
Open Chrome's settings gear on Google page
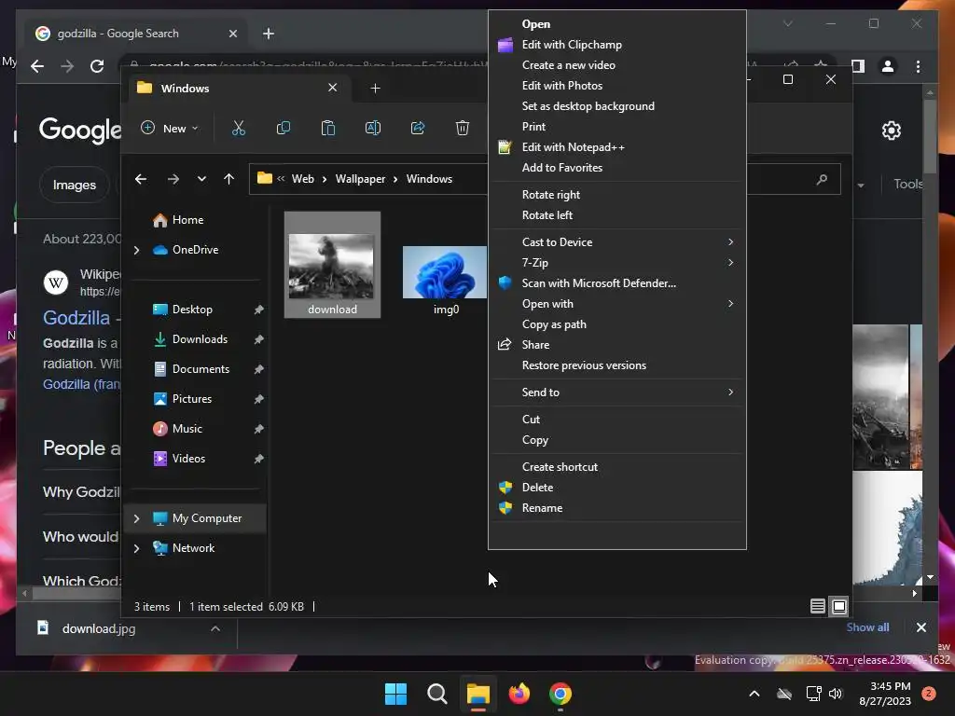click(892, 131)
